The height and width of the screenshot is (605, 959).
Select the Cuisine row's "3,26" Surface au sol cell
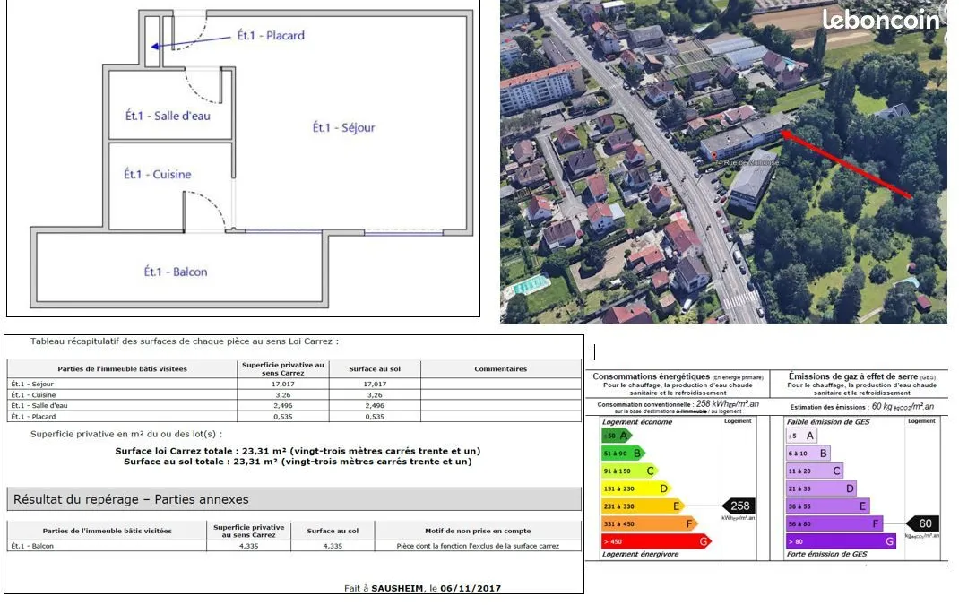[375, 395]
